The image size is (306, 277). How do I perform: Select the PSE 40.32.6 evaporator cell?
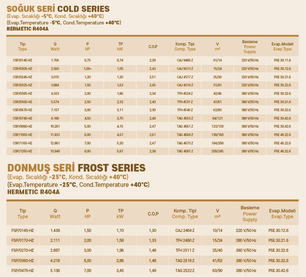point(282,151)
